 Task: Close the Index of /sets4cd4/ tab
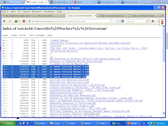coord(63,16)
